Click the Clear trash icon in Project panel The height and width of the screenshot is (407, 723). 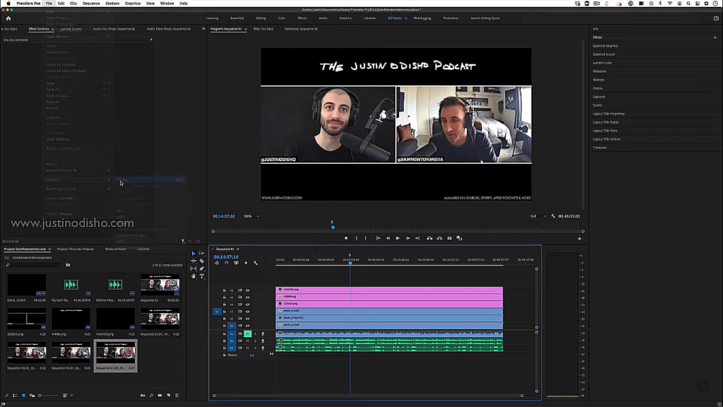(x=177, y=396)
